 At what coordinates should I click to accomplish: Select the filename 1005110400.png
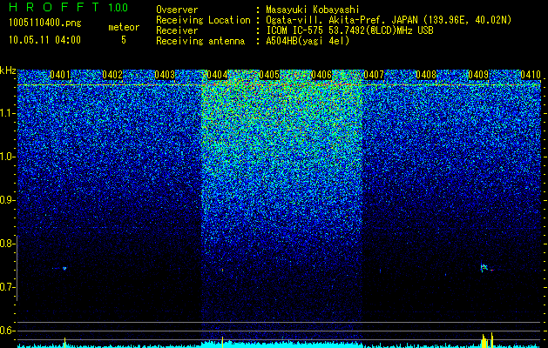tap(45, 23)
